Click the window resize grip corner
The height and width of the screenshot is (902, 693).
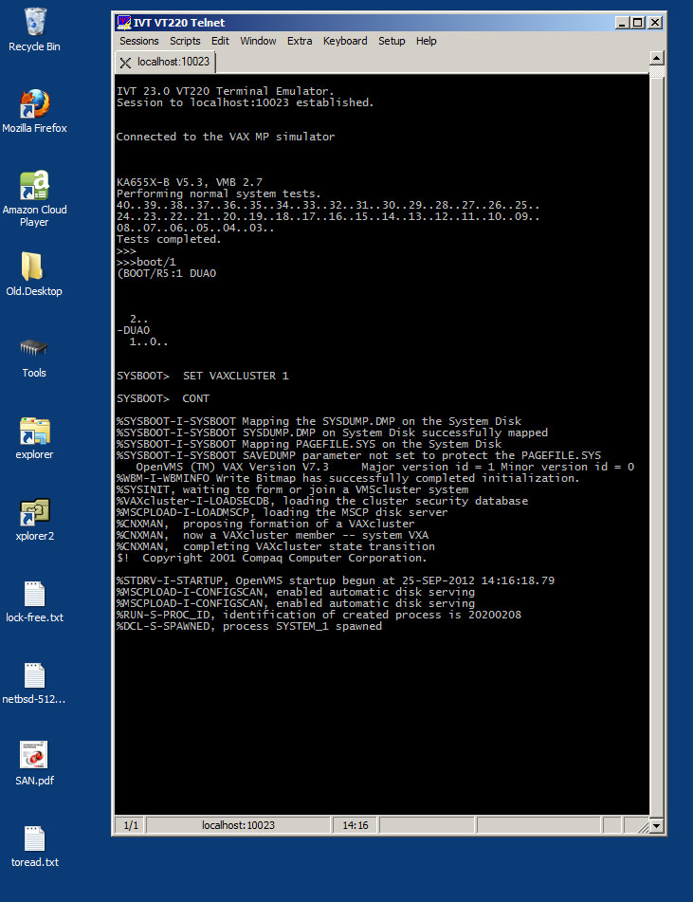(643, 827)
